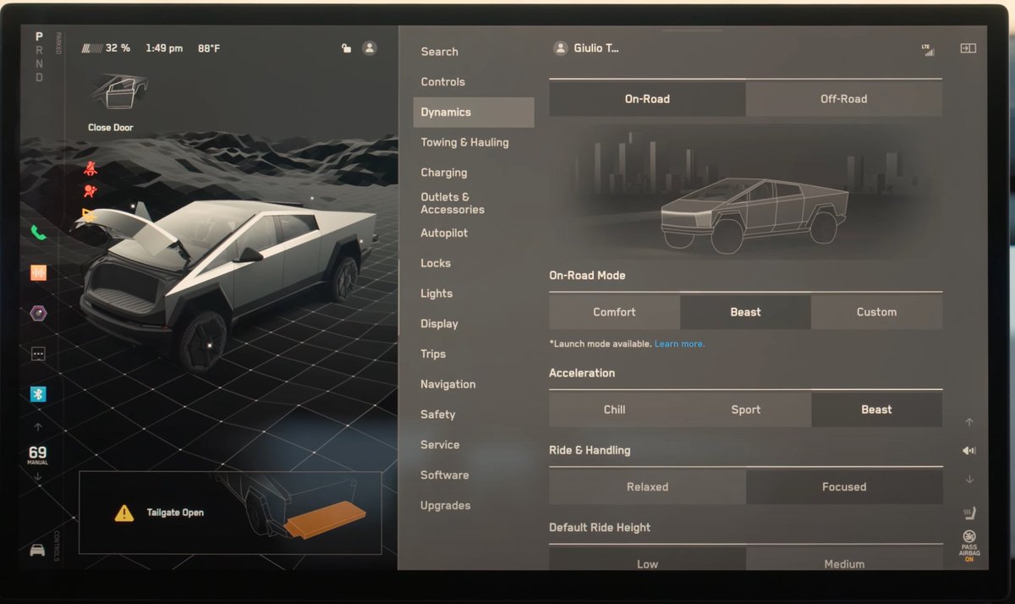Image resolution: width=1015 pixels, height=604 pixels.
Task: Tap the PRND gear selector strip
Action: 39,57
